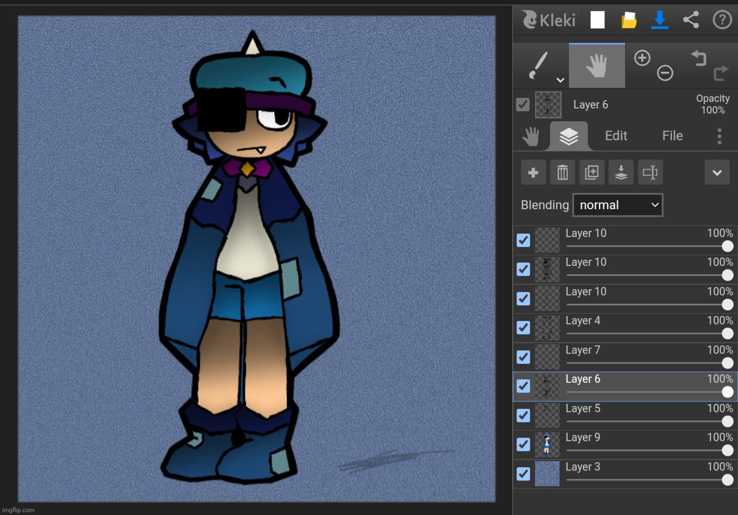Select the Layer 7 name label
Viewport: 738px width, 515px height.
click(x=583, y=350)
